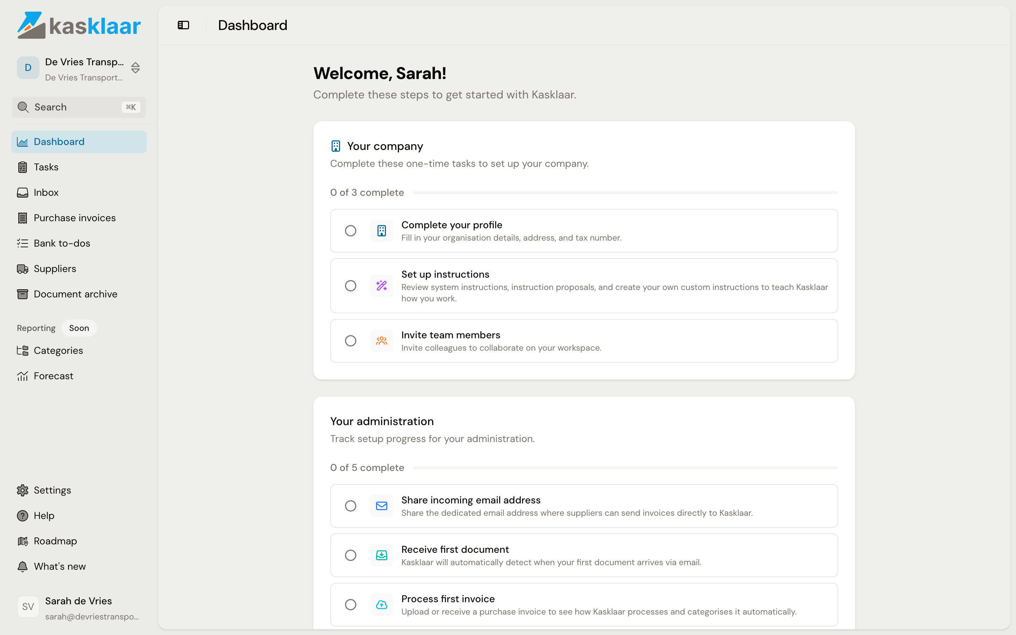
Task: Open the Complete your profile step
Action: 584,231
